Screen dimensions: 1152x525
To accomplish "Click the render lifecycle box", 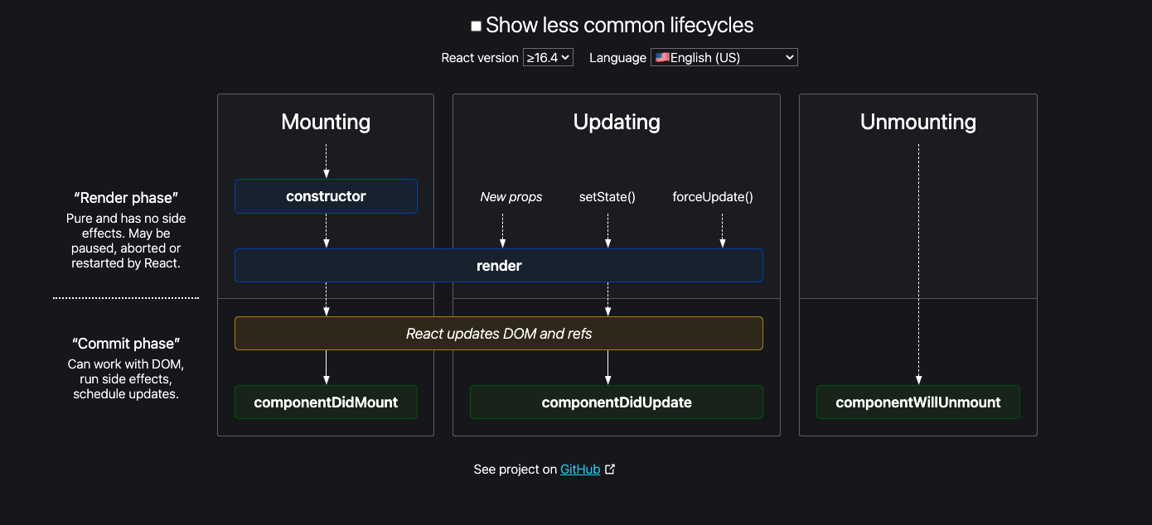I will tap(499, 266).
